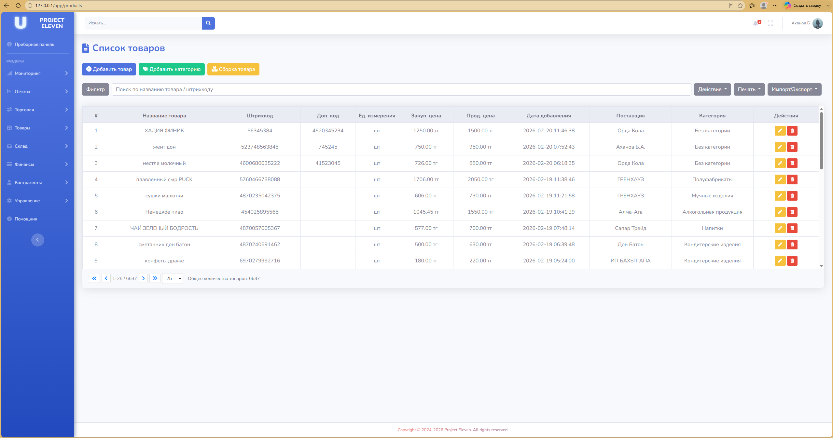833x438 pixels.
Task: Open the Фильтр button
Action: (95, 89)
